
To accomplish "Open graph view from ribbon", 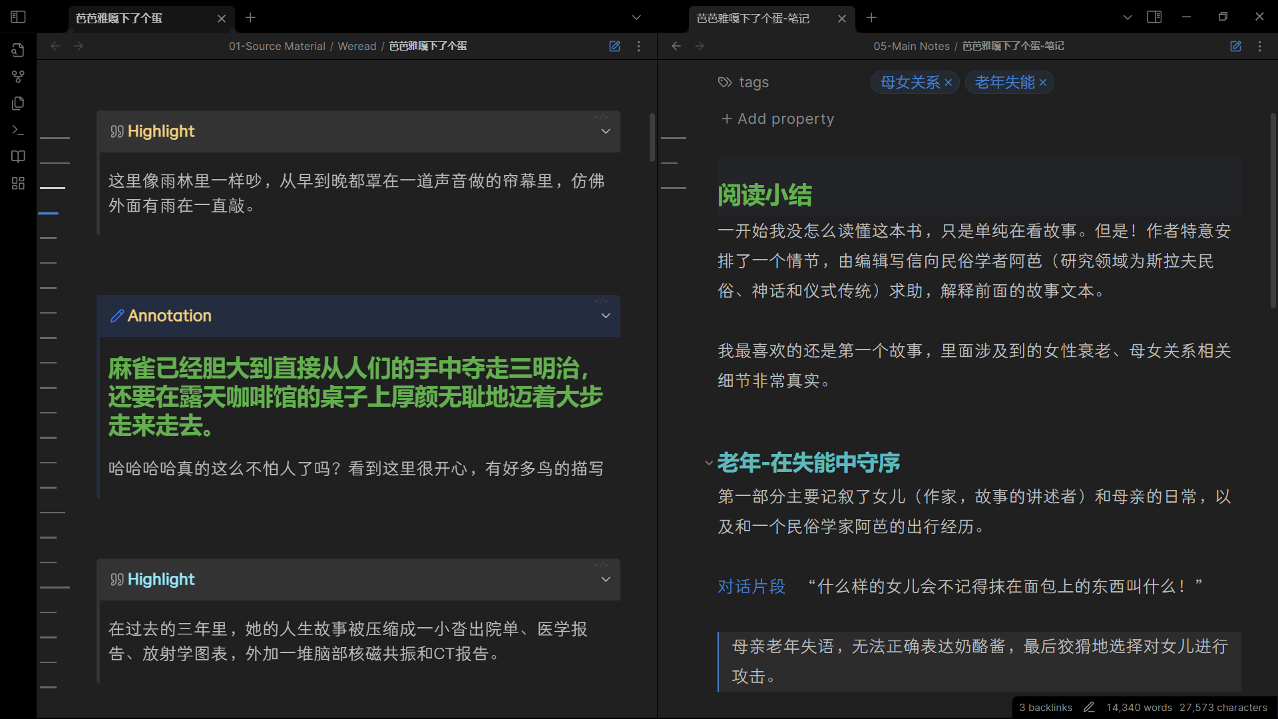I will tap(18, 77).
